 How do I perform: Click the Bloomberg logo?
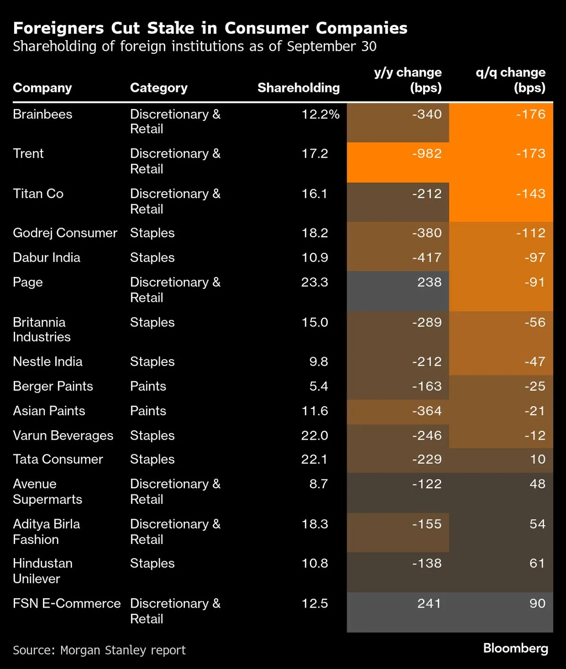pos(516,648)
